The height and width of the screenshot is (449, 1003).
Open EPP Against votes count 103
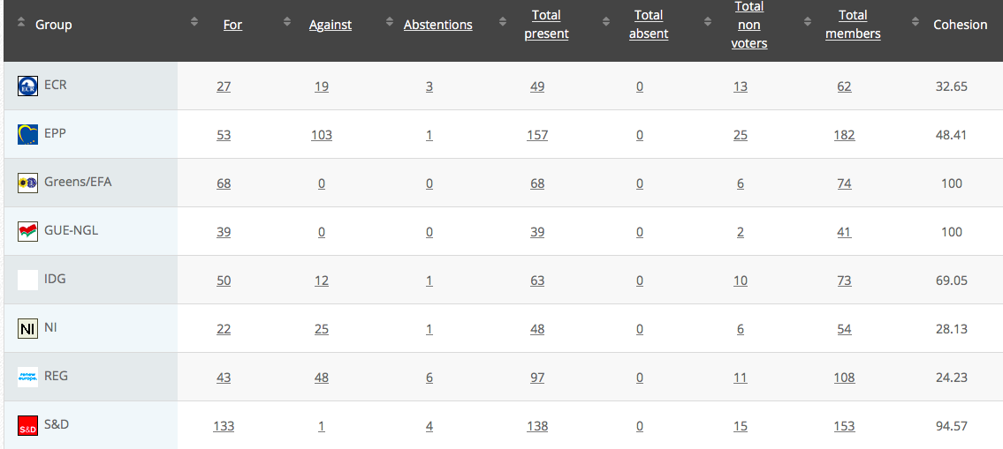coord(321,135)
